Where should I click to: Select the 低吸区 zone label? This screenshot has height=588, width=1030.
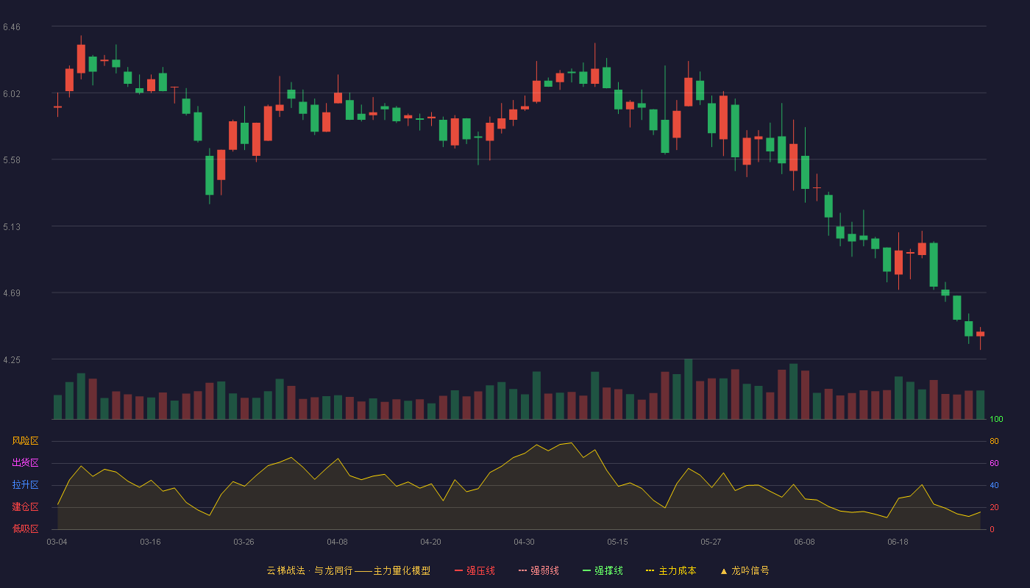point(25,528)
